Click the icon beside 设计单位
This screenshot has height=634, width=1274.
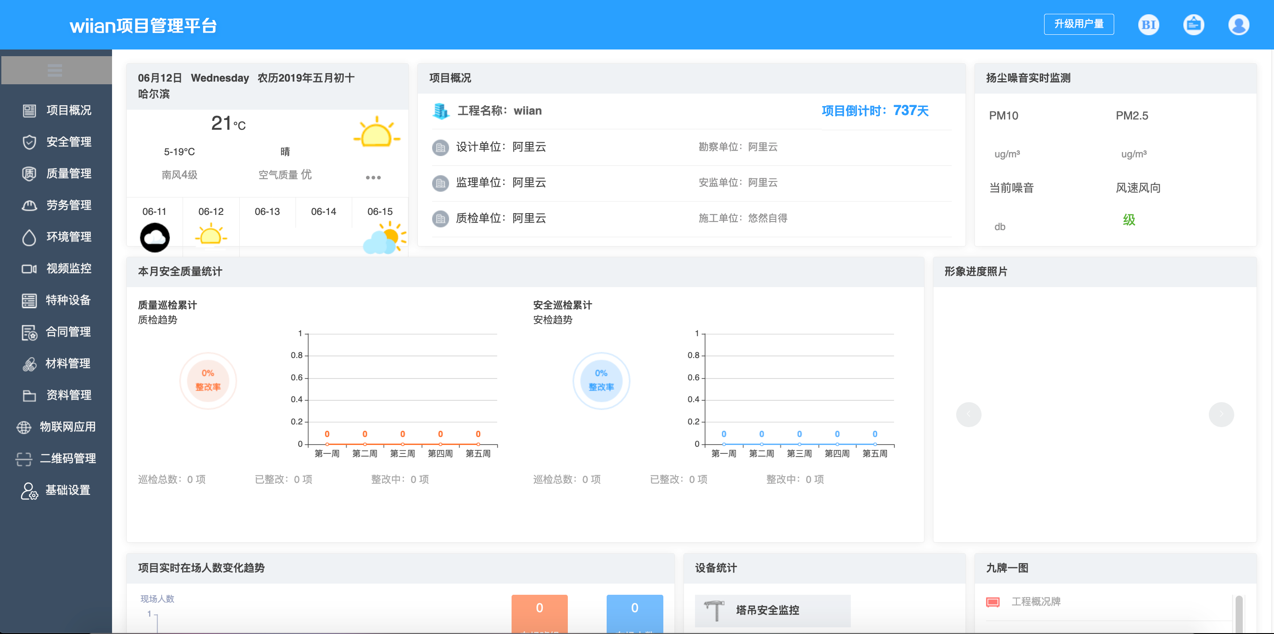440,147
